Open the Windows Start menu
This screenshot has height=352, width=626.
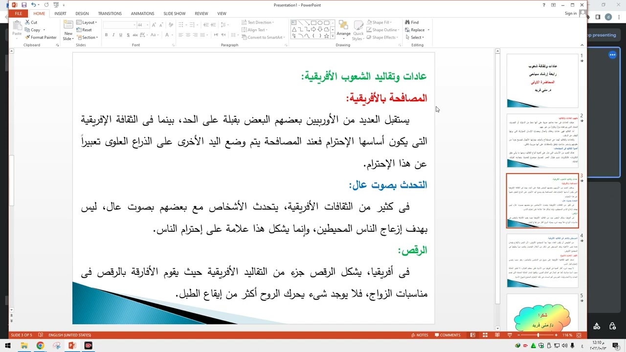coord(9,346)
